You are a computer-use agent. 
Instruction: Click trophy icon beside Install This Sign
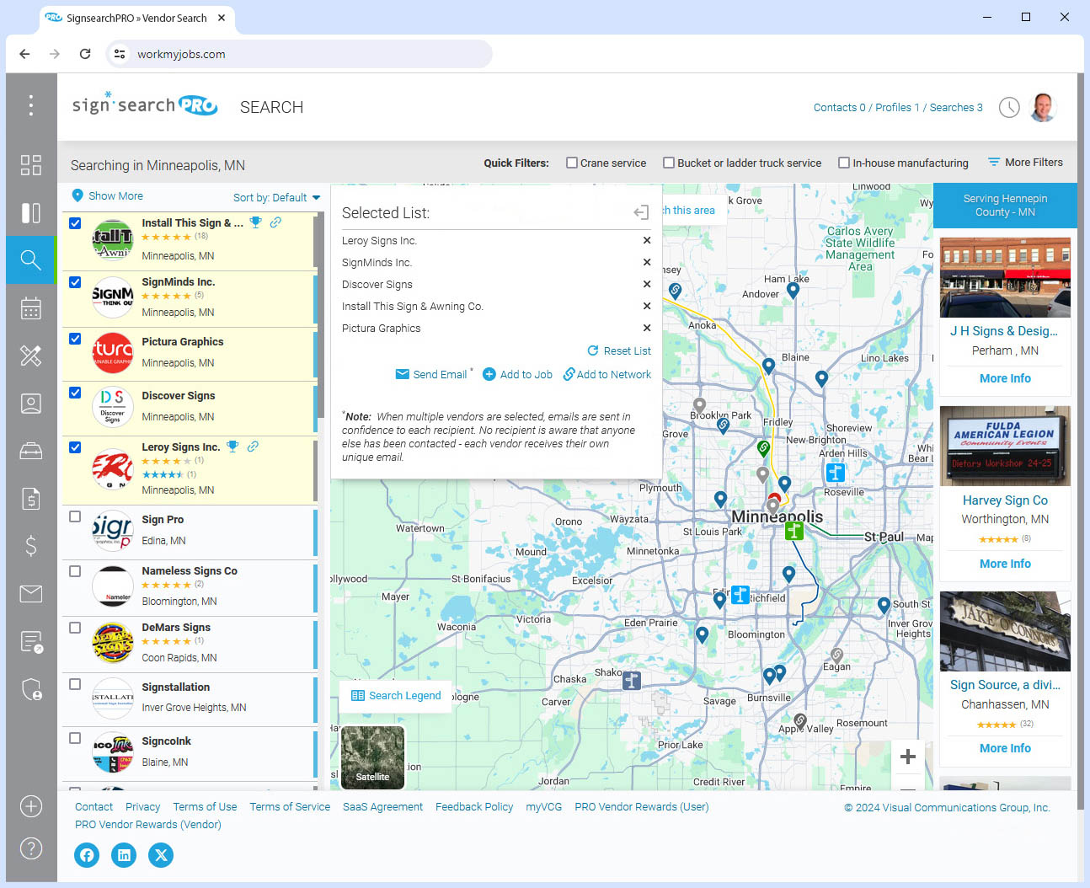[x=255, y=222]
